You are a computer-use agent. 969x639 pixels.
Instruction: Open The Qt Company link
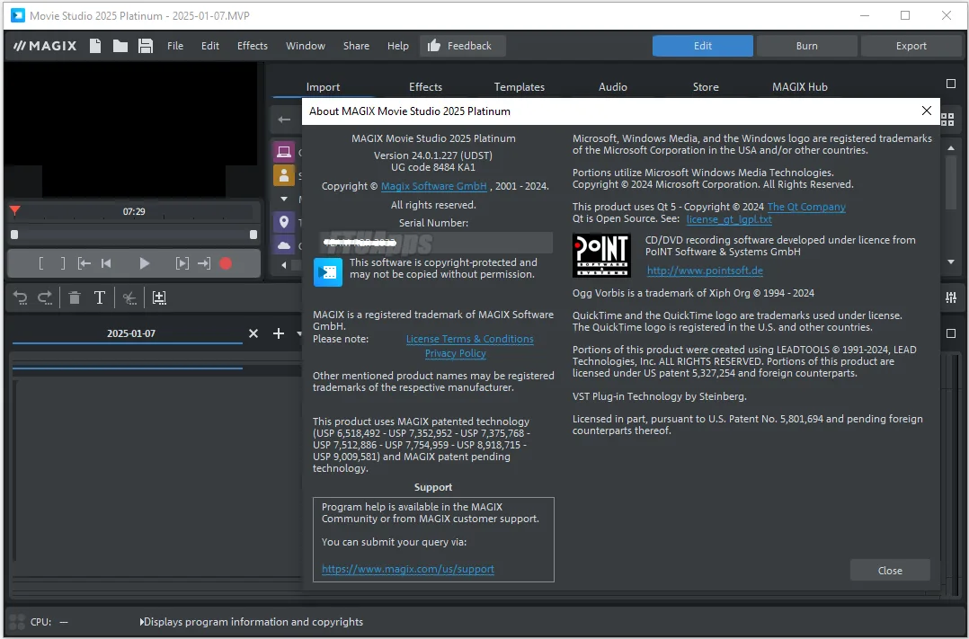806,207
